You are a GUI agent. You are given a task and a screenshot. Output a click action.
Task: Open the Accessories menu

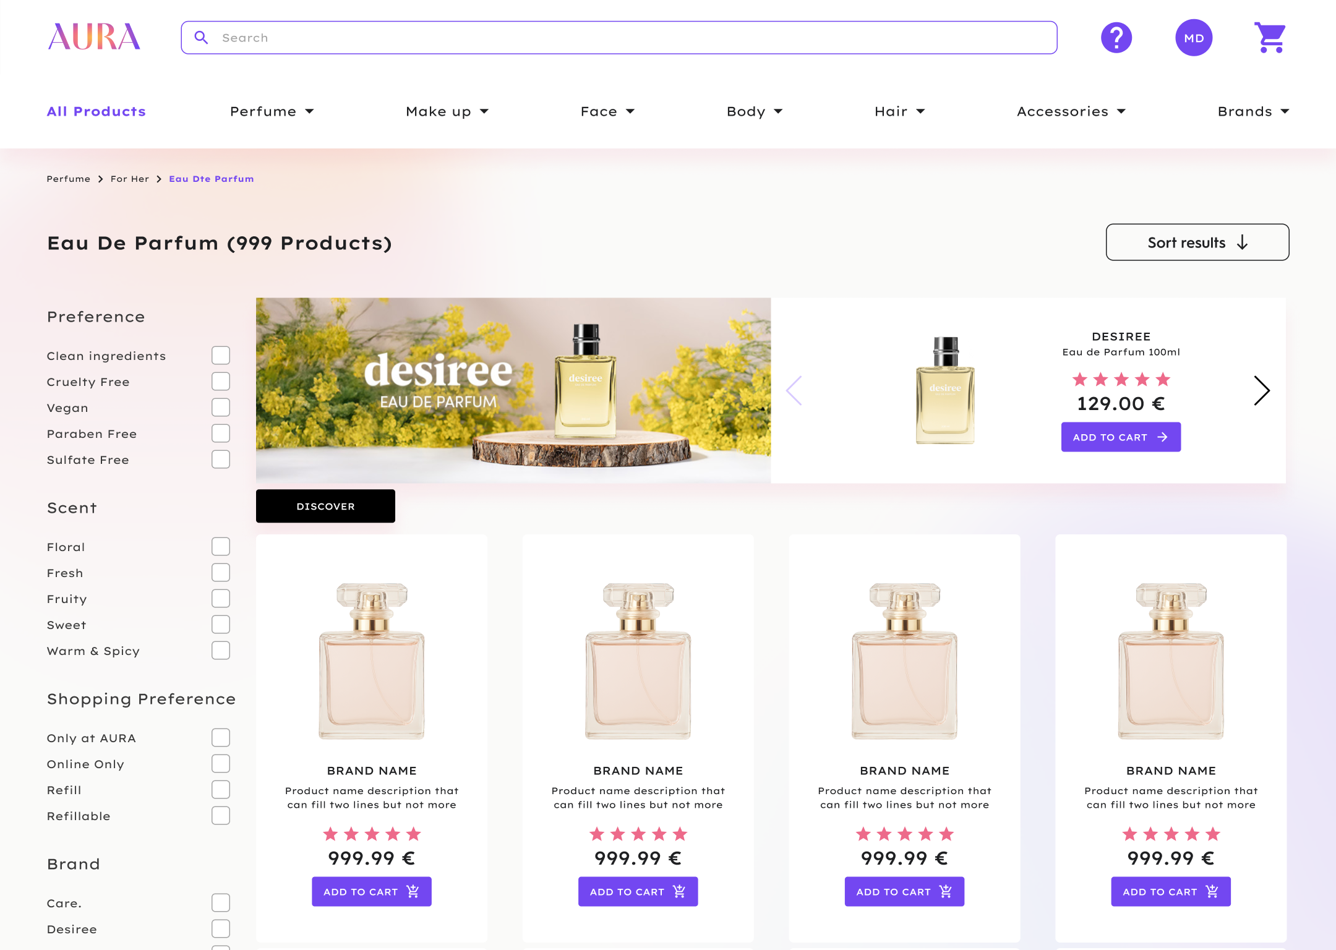click(x=1071, y=111)
